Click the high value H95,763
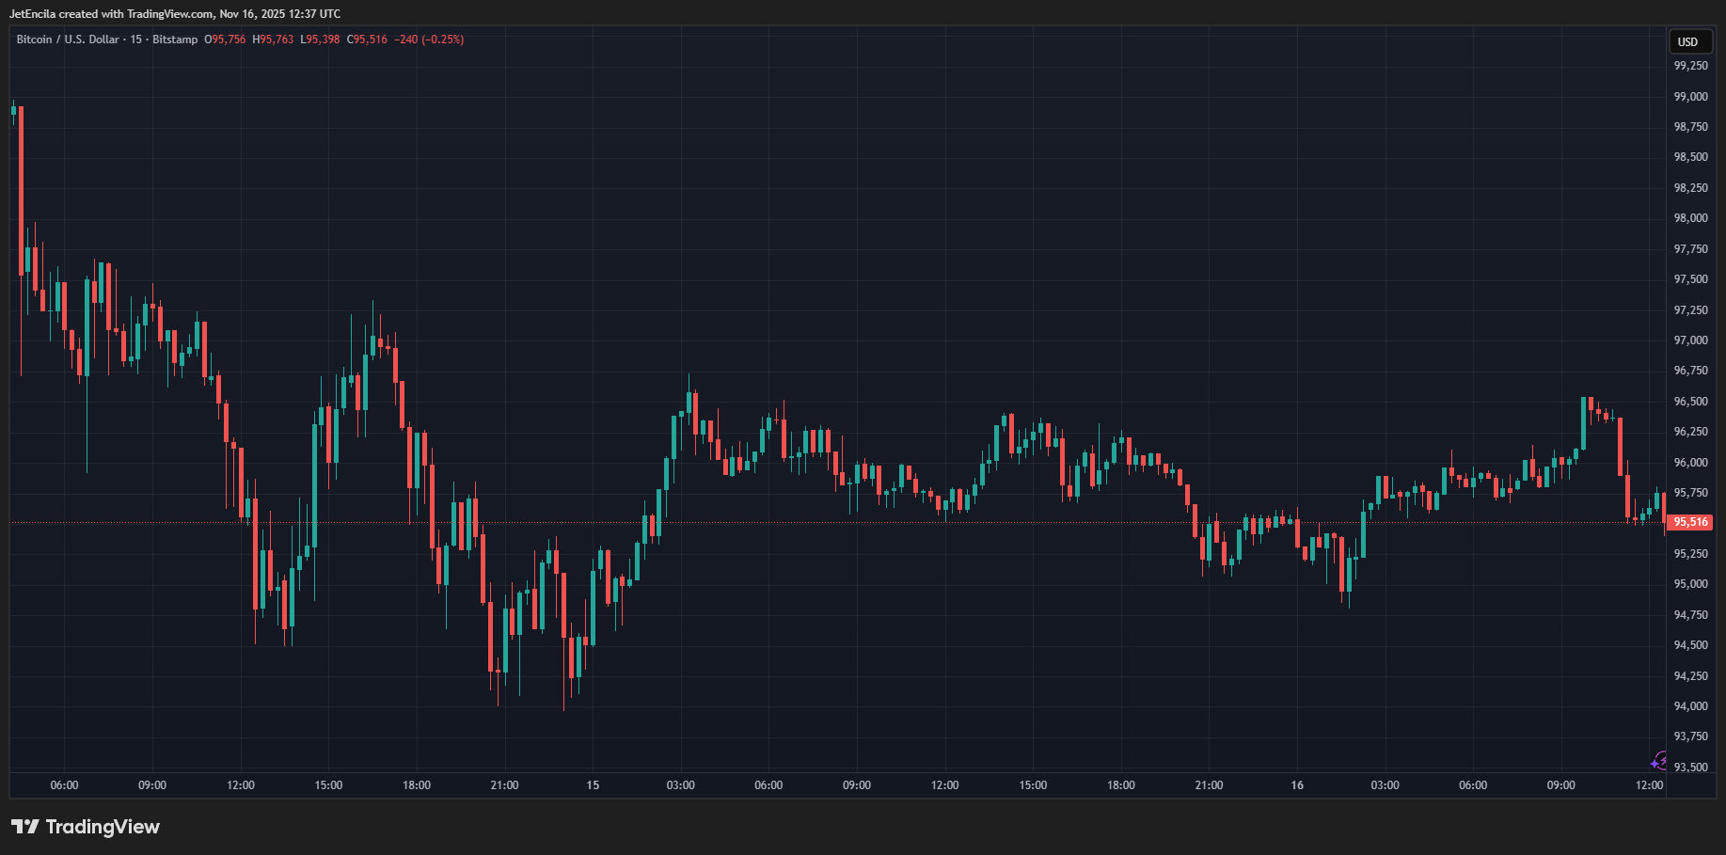 tap(273, 40)
